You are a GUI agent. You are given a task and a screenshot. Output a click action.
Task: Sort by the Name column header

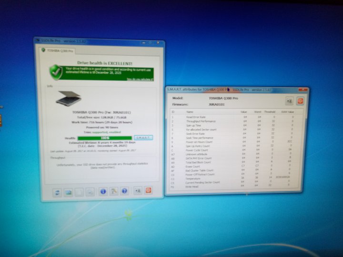190,112
